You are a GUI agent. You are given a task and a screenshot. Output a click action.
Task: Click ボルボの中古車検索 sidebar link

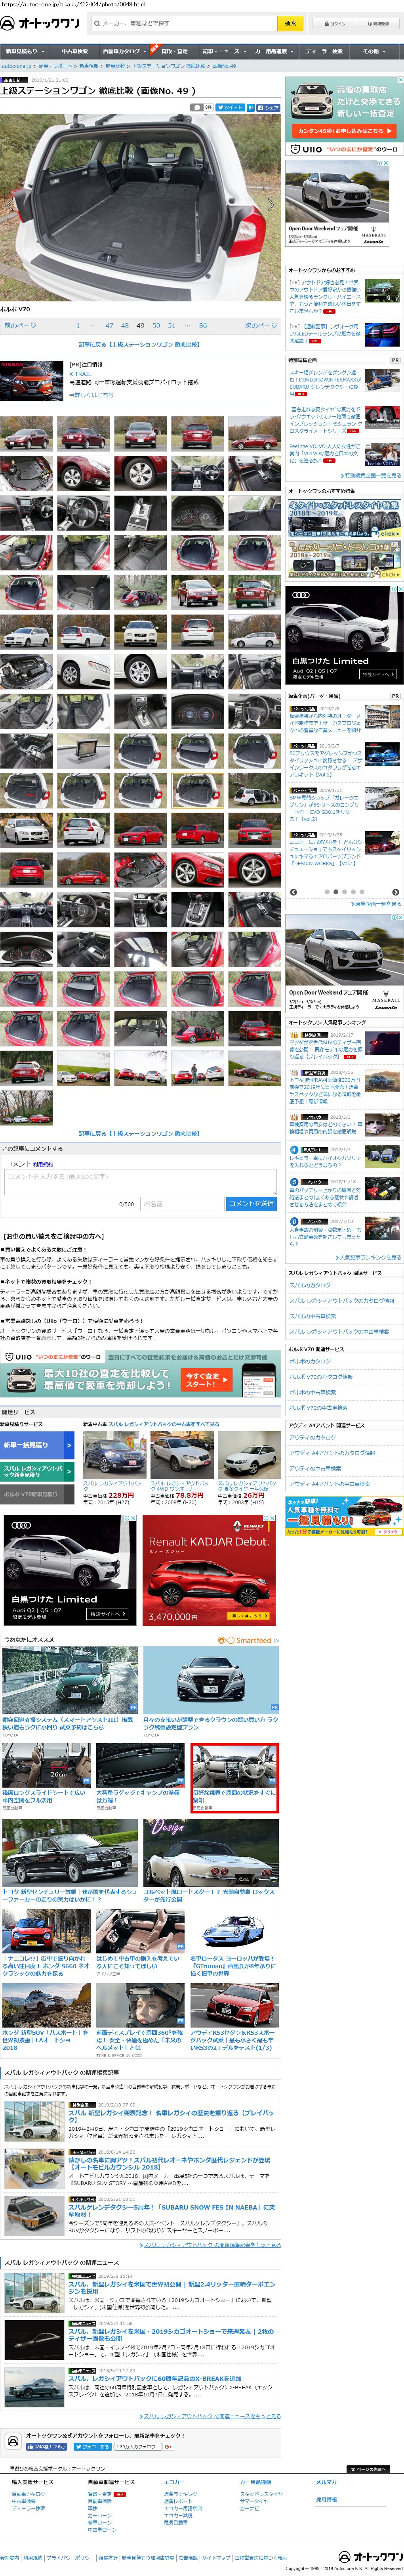click(312, 1392)
